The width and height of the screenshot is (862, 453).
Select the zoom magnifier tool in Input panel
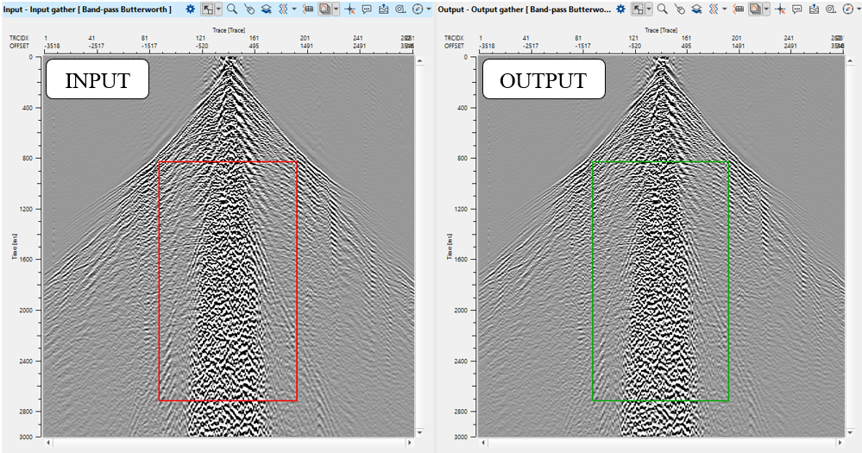(x=231, y=9)
